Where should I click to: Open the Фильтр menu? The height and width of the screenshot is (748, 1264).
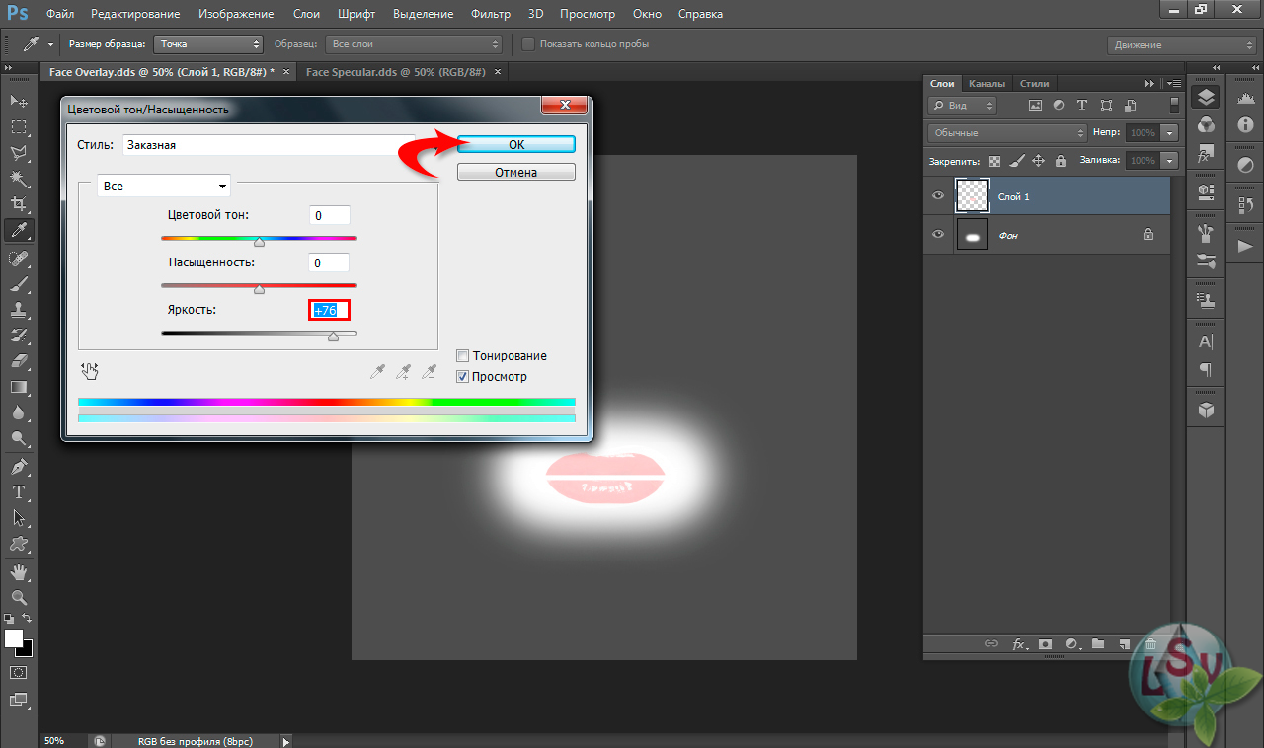tap(491, 14)
